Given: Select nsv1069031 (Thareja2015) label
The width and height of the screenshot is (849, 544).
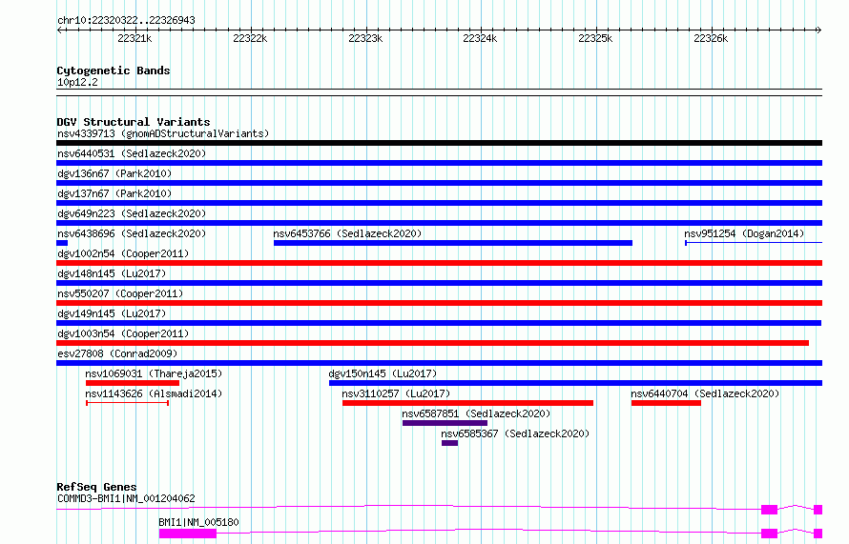Looking at the screenshot, I should click(154, 373).
